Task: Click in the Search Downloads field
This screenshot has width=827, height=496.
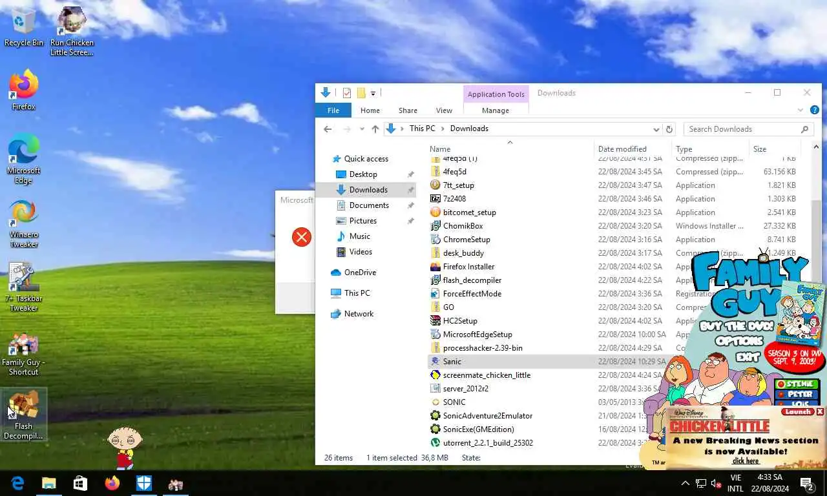Action: point(742,129)
